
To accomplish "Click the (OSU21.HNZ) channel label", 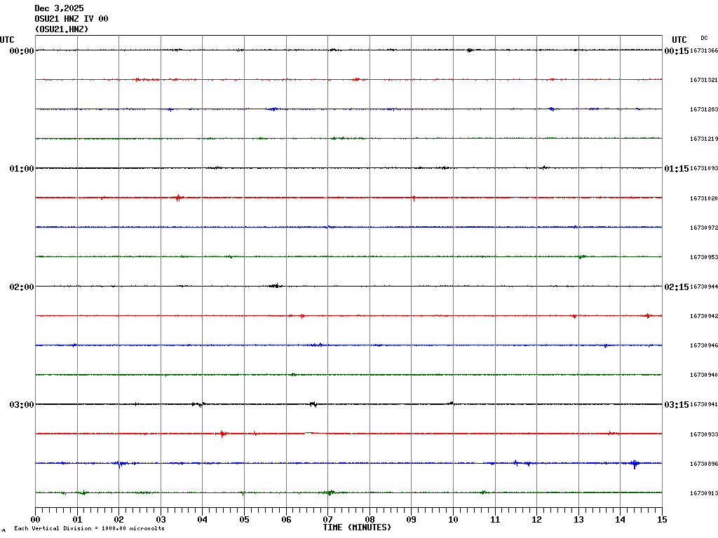I will (x=61, y=29).
